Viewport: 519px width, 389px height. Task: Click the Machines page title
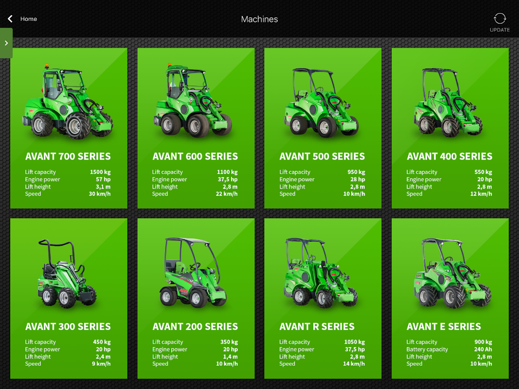click(x=260, y=19)
